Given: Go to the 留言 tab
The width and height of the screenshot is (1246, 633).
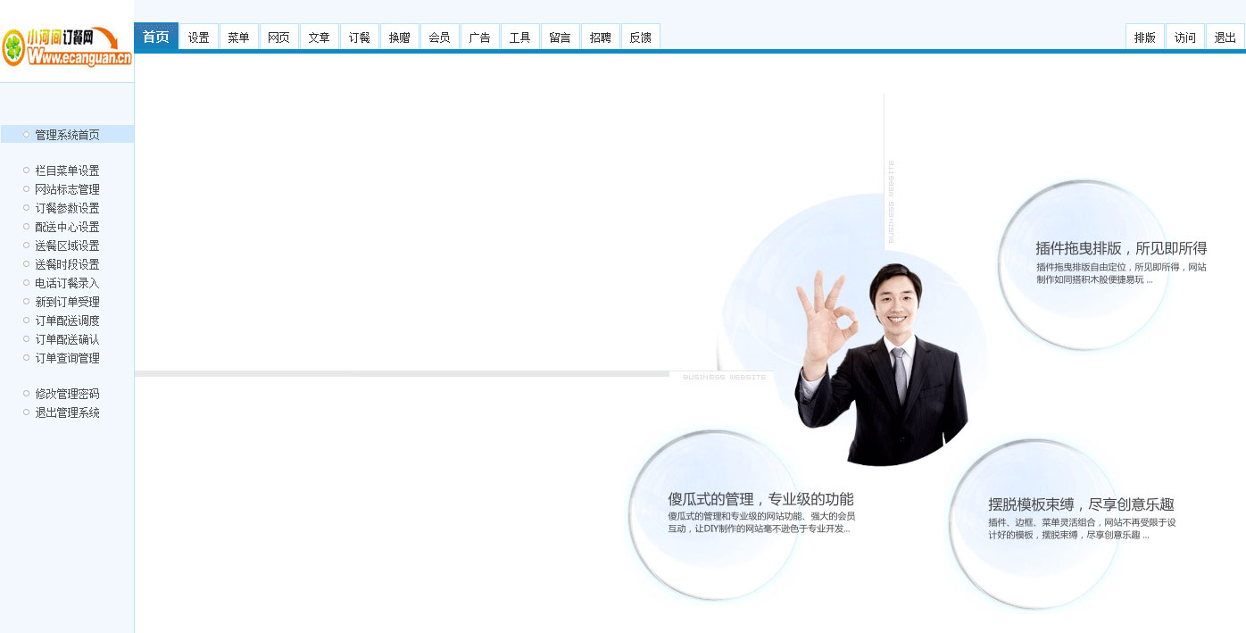Looking at the screenshot, I should tap(561, 37).
